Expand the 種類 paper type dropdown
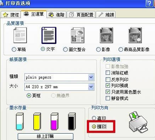Viewport: 155px width, 140px height. click(91, 77)
